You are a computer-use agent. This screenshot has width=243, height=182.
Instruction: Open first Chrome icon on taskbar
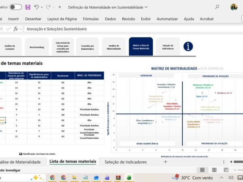tap(52, 178)
